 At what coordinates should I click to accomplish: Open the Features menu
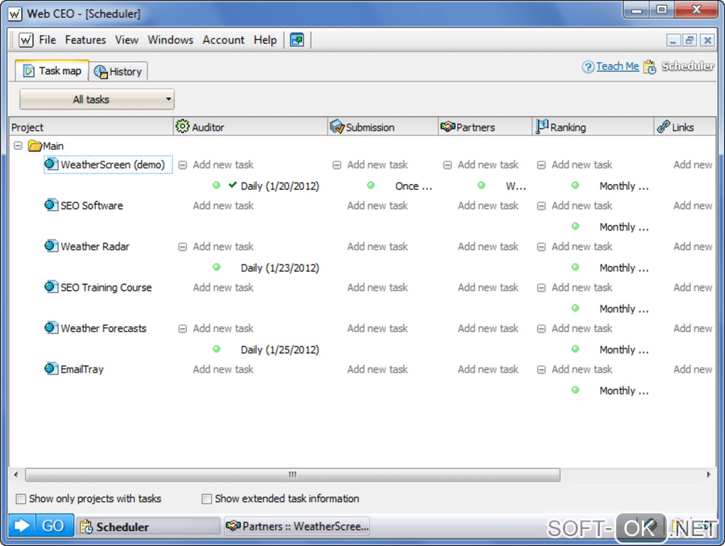tap(85, 41)
